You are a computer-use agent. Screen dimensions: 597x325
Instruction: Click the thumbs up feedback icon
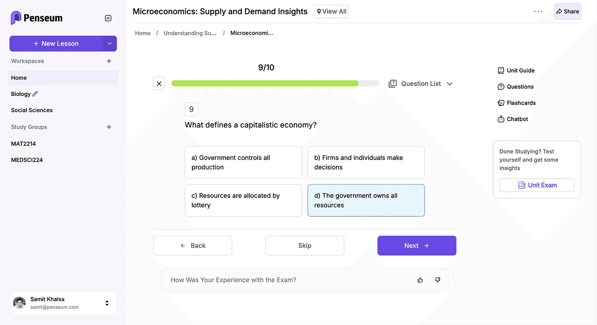(x=420, y=280)
